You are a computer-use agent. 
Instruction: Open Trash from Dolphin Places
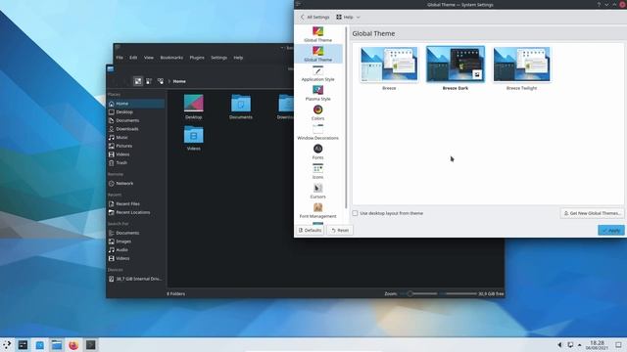136,163
